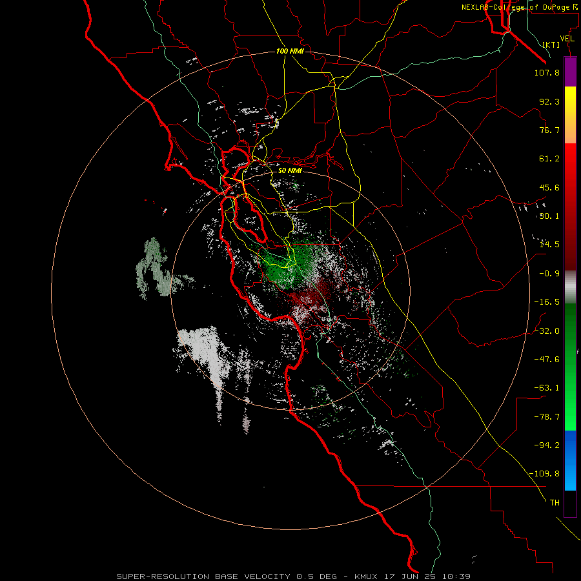The height and width of the screenshot is (581, 581).
Task: Select the -32.0 scale value
Action: pos(547,331)
